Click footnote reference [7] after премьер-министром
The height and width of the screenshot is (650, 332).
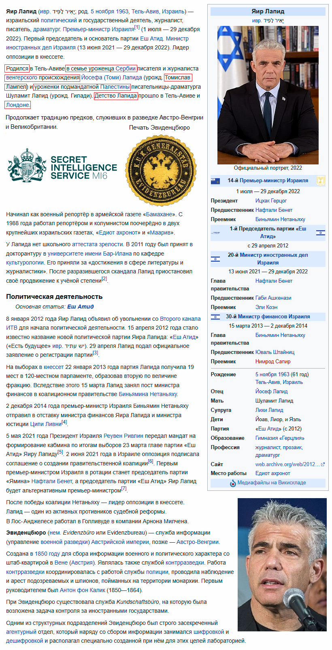(x=124, y=488)
